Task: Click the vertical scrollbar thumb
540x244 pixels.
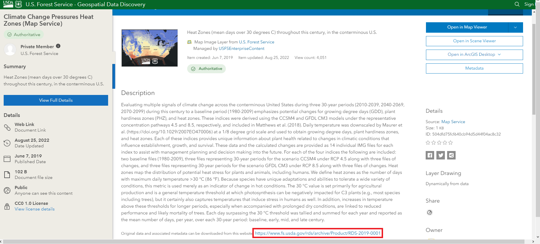Action: click(534, 69)
